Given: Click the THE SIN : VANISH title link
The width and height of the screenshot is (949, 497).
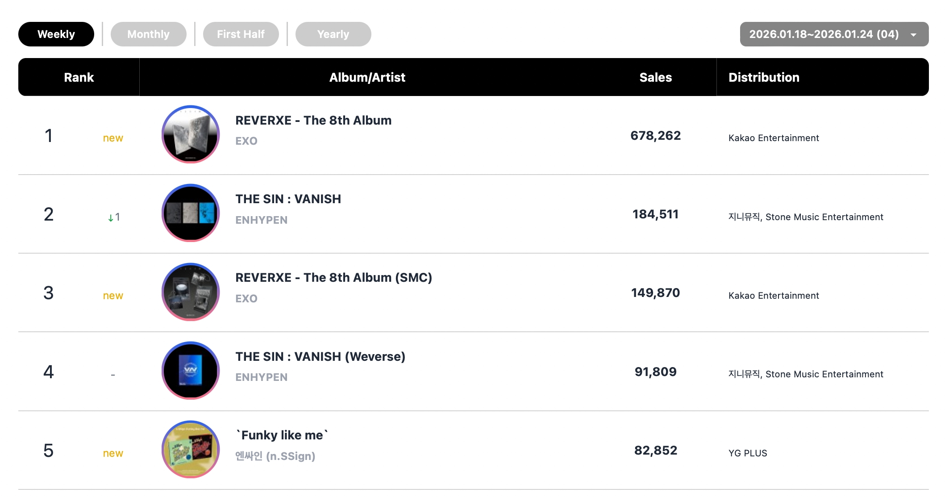Looking at the screenshot, I should [x=288, y=199].
